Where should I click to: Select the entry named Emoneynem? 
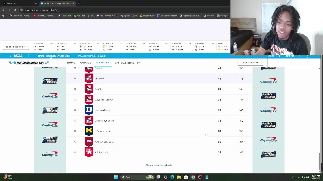(x=103, y=131)
